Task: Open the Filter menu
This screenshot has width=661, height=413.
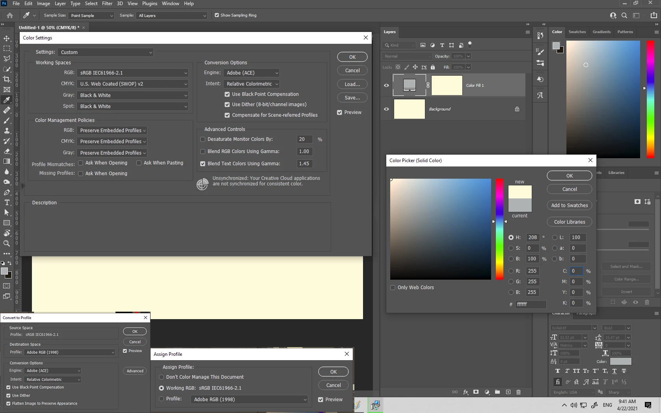Action: [x=107, y=4]
